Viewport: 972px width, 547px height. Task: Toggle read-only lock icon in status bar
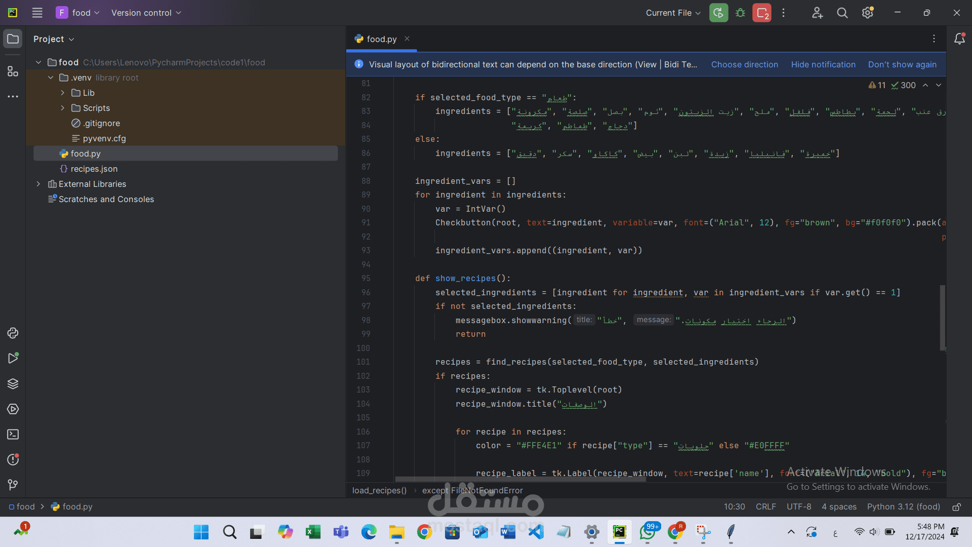(956, 507)
